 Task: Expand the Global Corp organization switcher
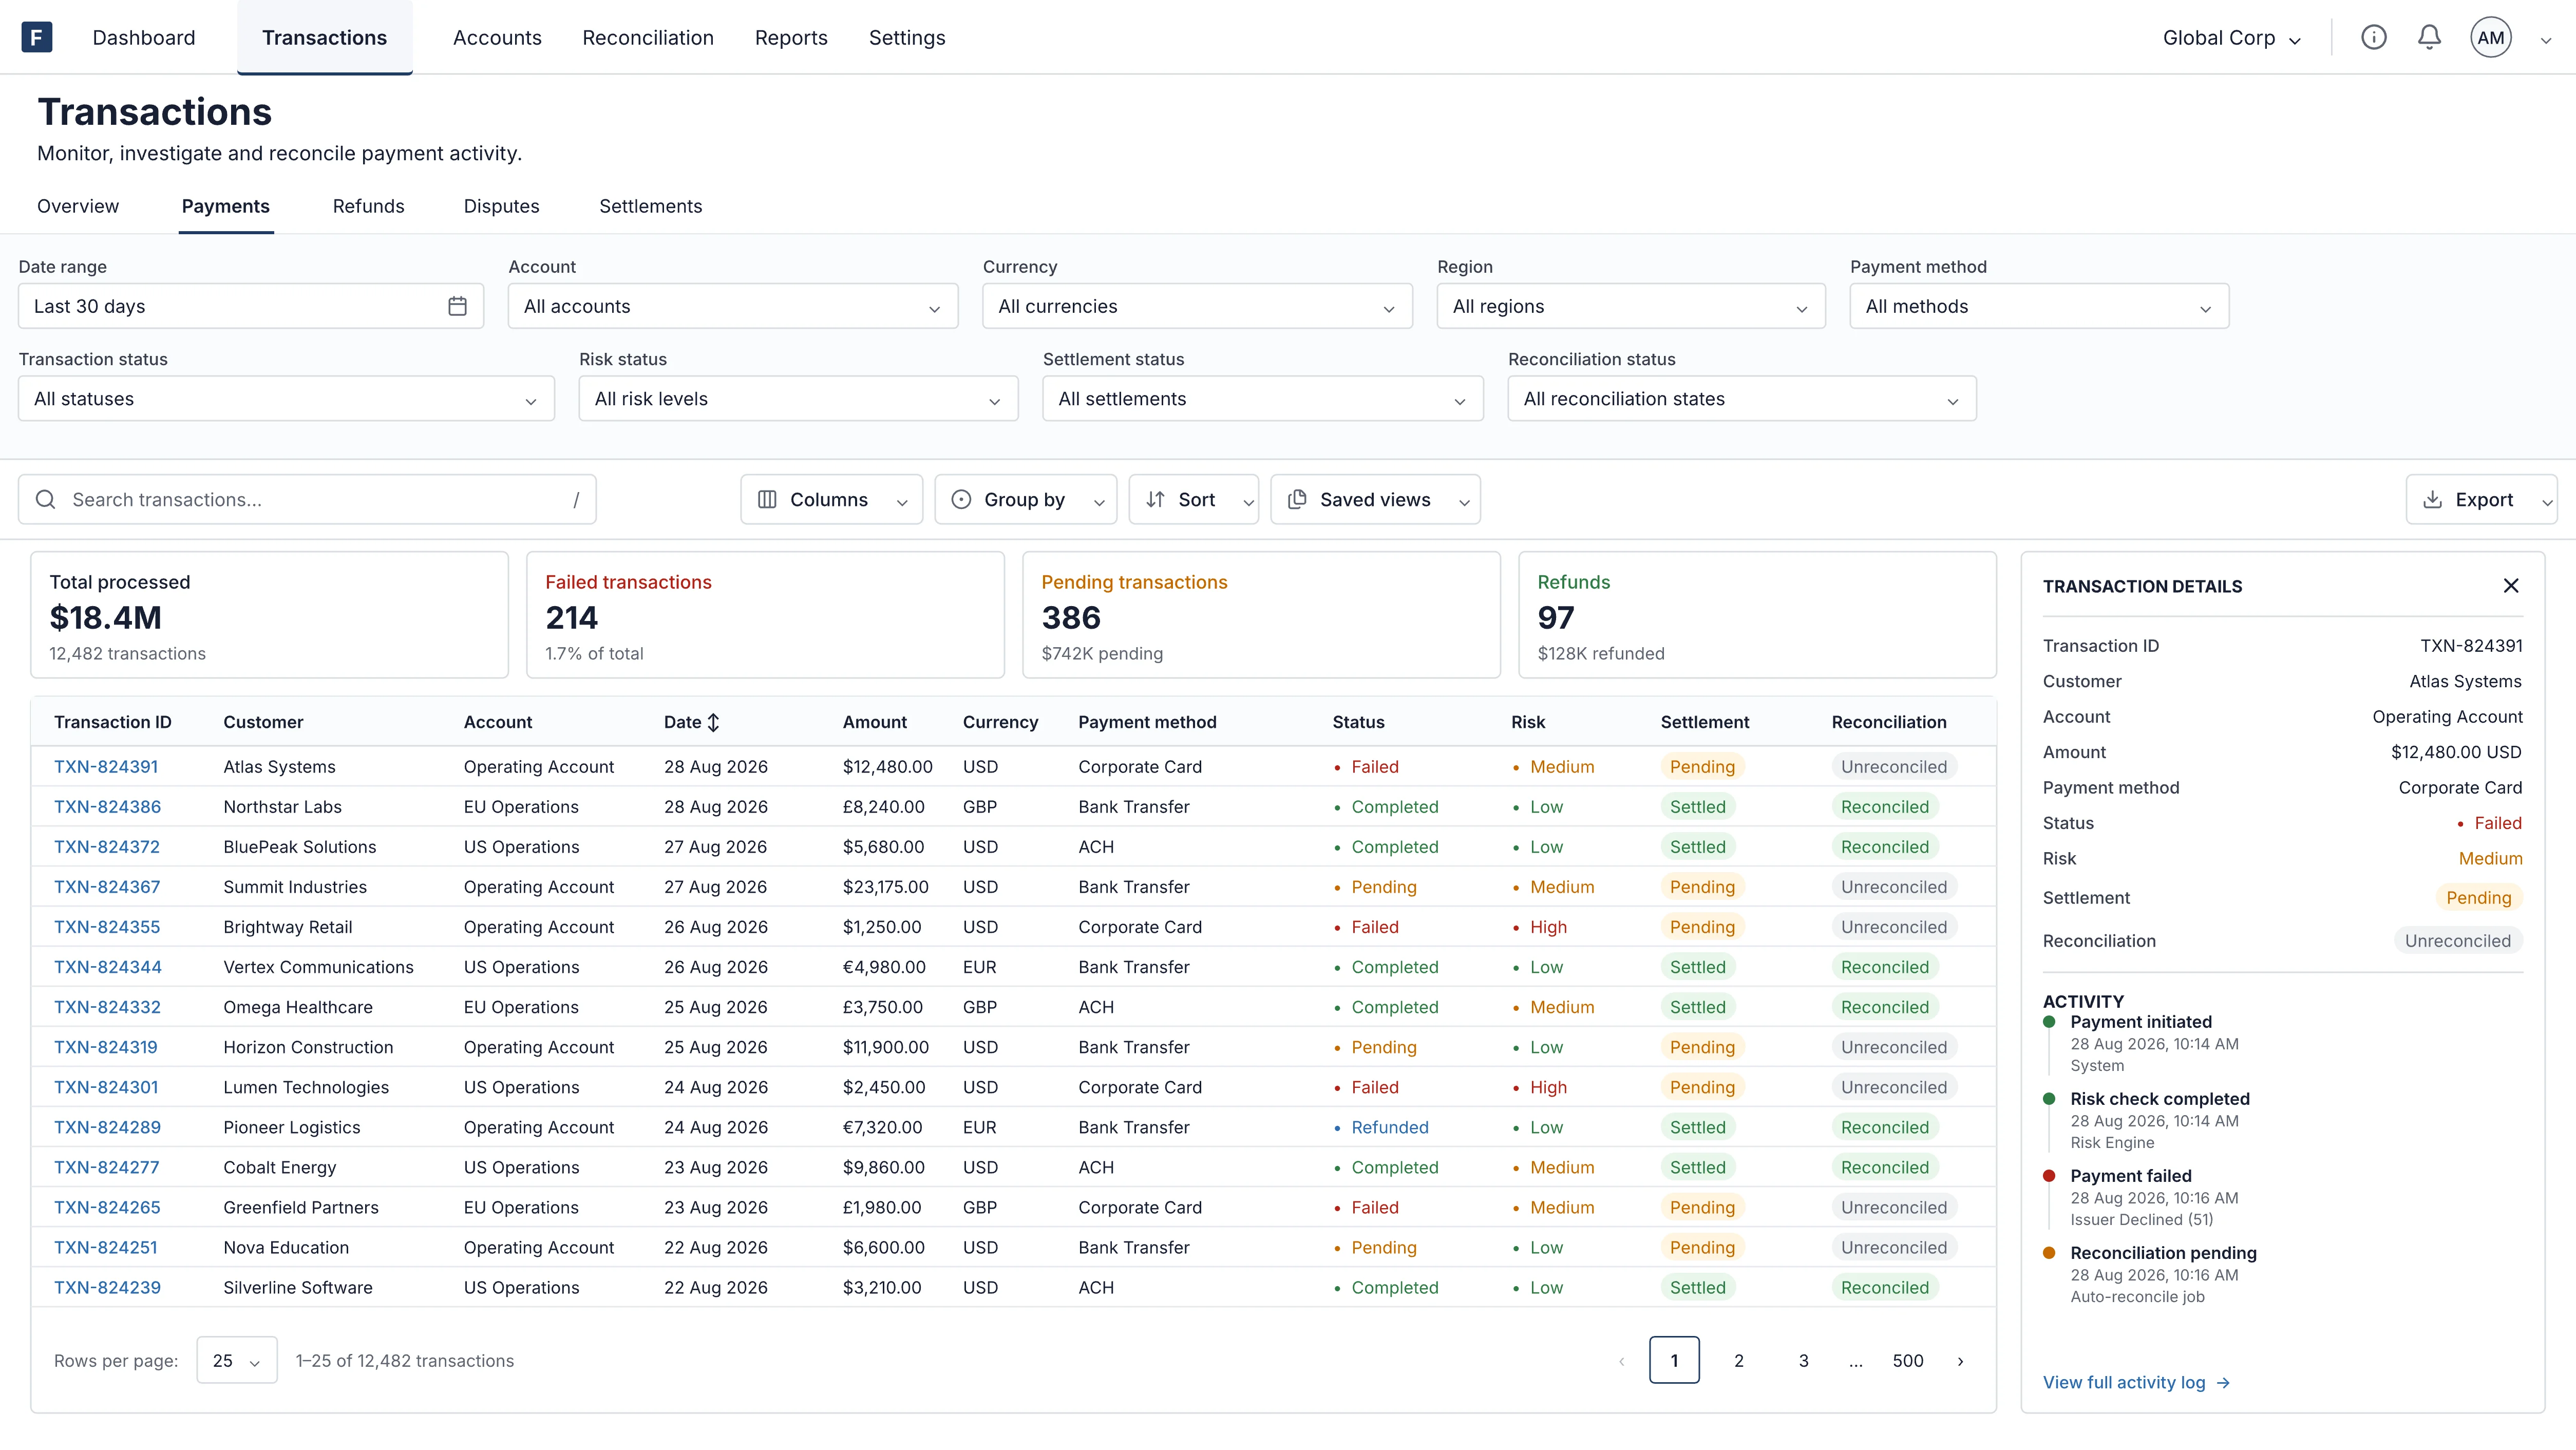[x=2232, y=38]
